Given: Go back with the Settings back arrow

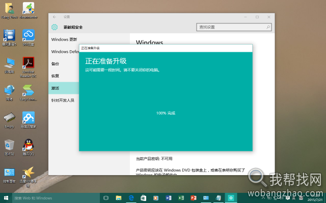Looking at the screenshot, I should pos(55,17).
